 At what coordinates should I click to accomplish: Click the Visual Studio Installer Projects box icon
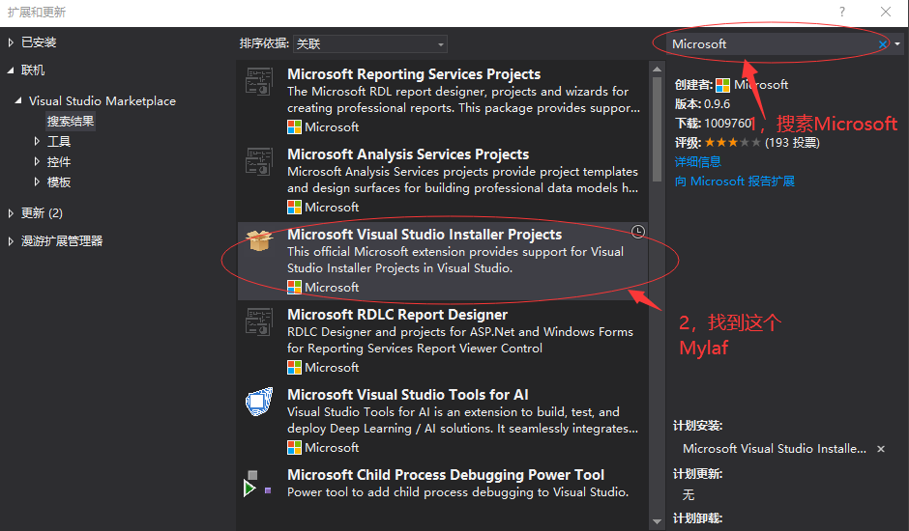tap(259, 241)
